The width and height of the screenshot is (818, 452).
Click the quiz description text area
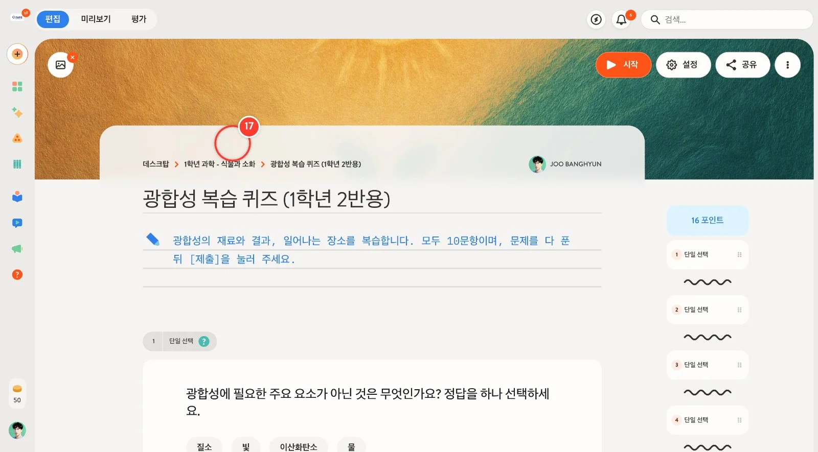click(372, 250)
